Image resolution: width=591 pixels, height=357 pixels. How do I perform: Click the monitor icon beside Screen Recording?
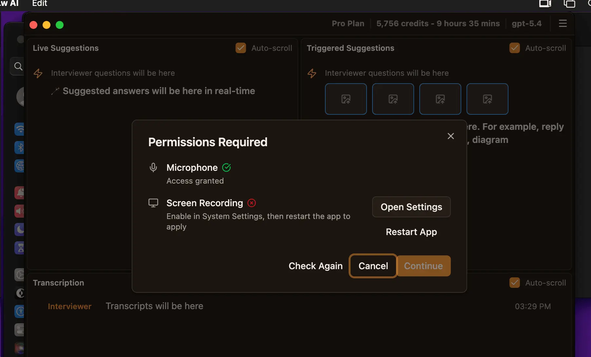point(153,203)
